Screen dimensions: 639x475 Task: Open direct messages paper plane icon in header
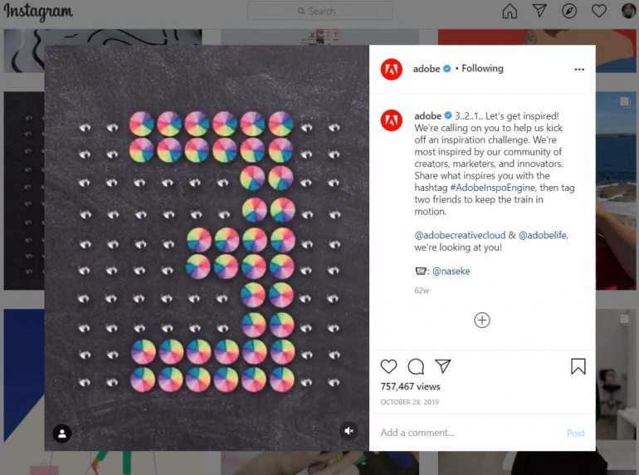(539, 11)
